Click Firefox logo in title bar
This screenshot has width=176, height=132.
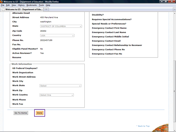click(x=1, y=2)
